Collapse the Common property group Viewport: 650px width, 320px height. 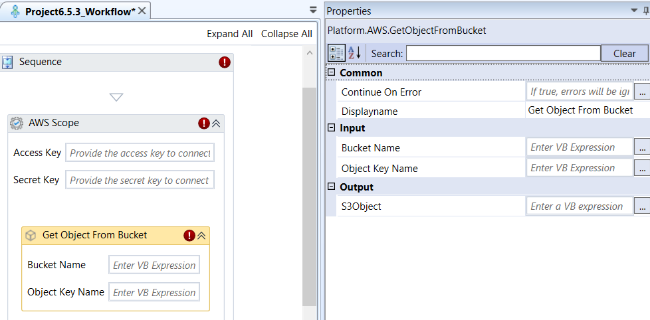click(x=331, y=72)
